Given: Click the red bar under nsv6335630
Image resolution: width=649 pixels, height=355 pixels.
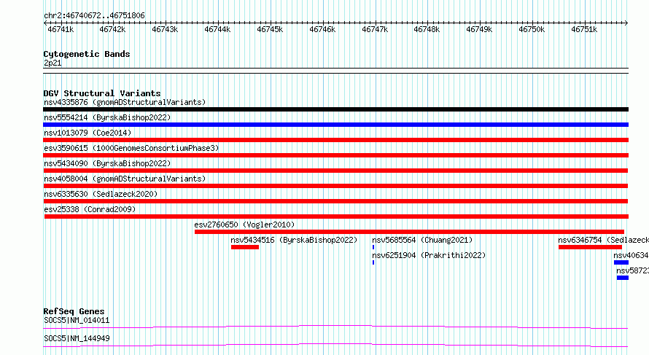Looking at the screenshot, I should (335, 201).
